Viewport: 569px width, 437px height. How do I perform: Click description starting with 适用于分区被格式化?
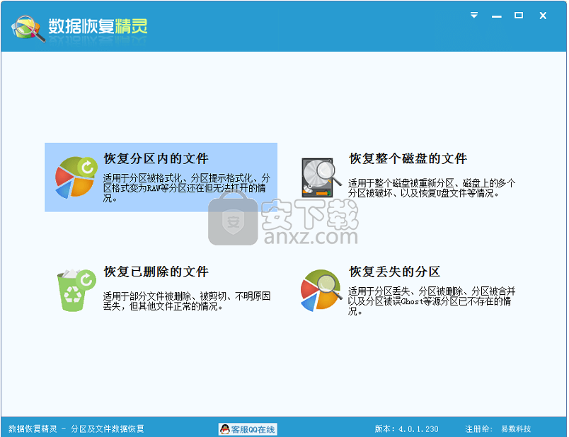(187, 188)
